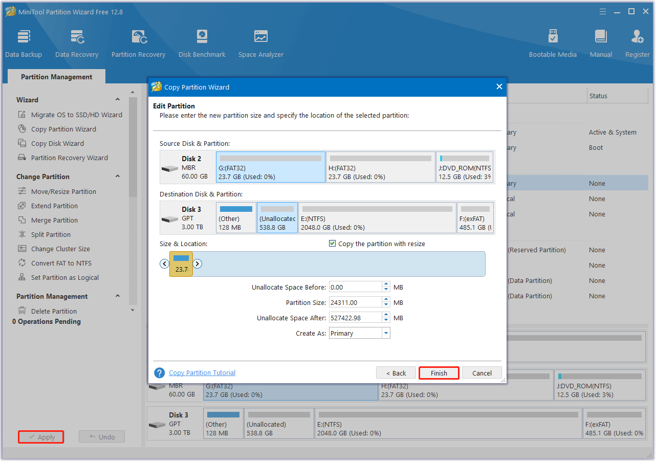The height and width of the screenshot is (462, 656).
Task: Go back with the < Back button
Action: 396,373
